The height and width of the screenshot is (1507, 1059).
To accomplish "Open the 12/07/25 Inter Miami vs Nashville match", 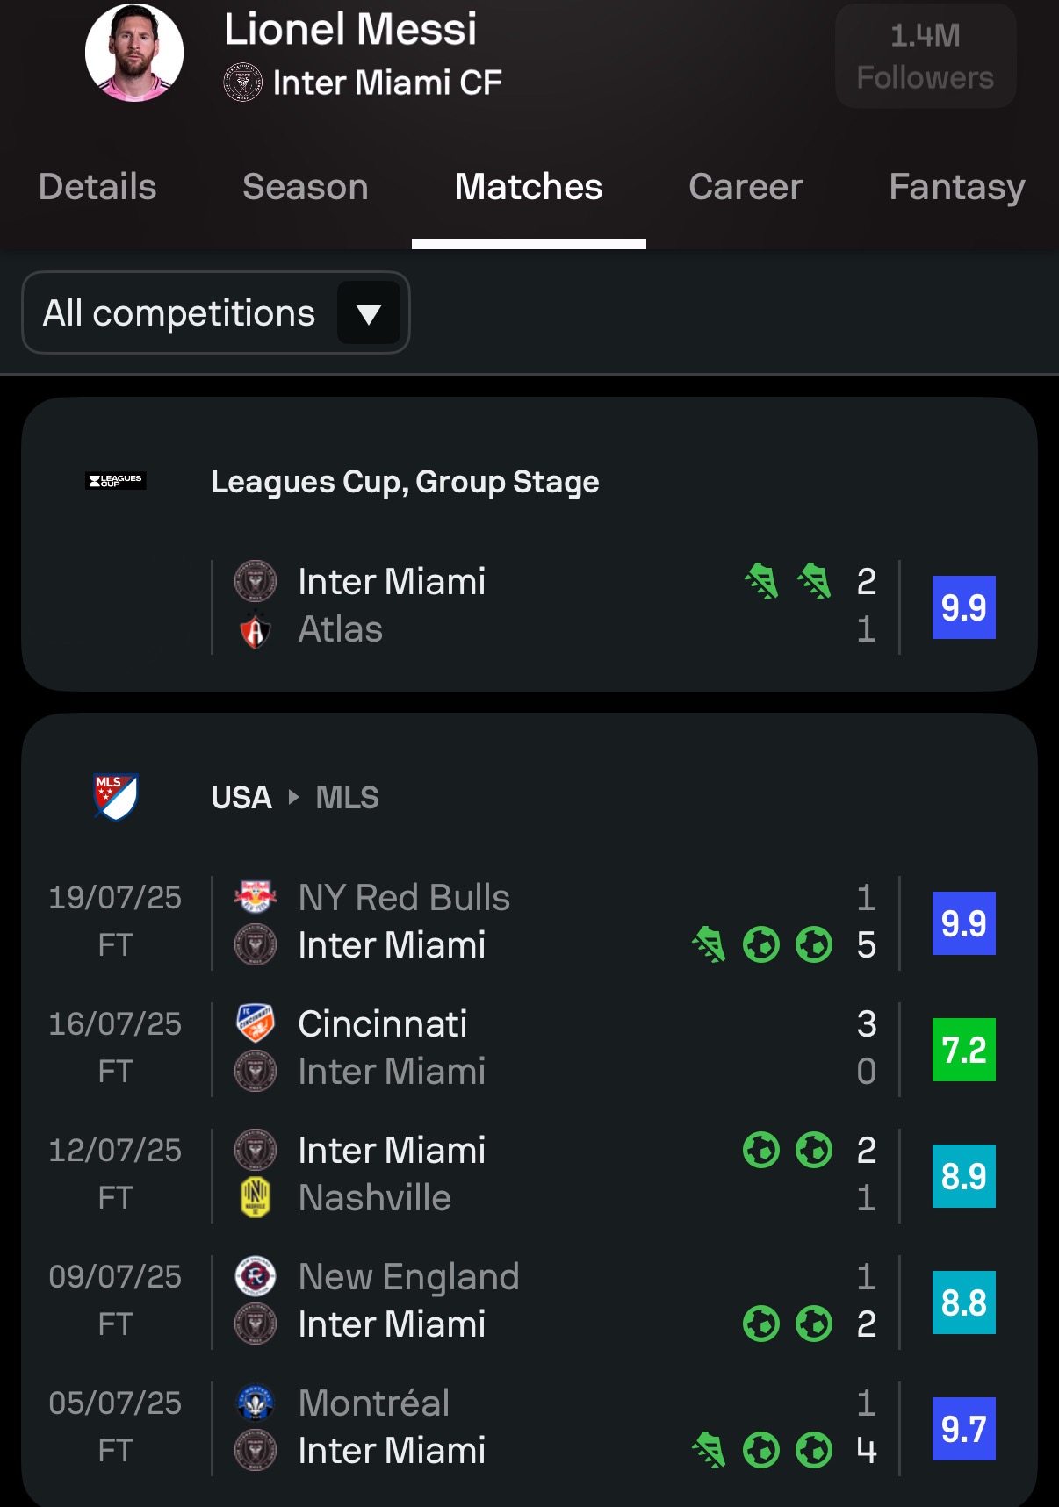I will (x=544, y=1174).
